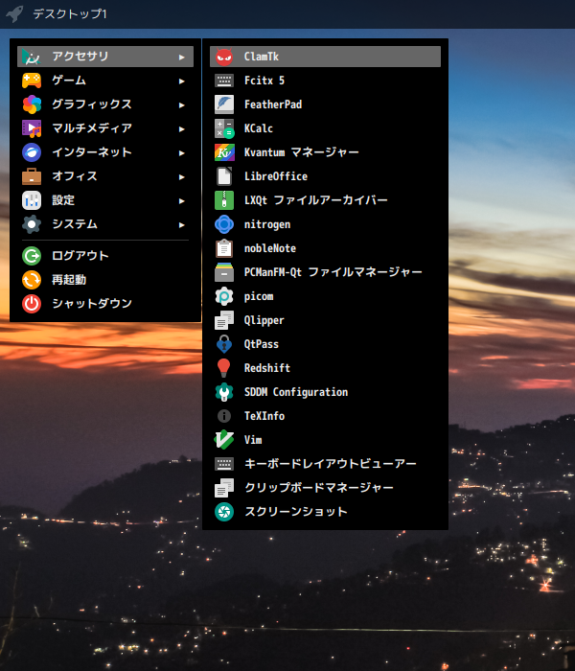This screenshot has width=575, height=671.
Task: Click the FeatherPad feather icon
Action: point(224,104)
